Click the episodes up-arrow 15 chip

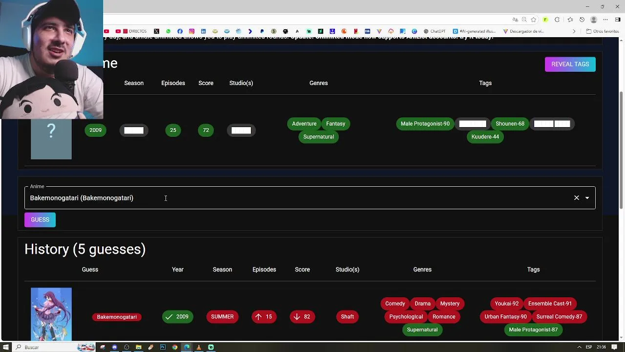point(264,317)
